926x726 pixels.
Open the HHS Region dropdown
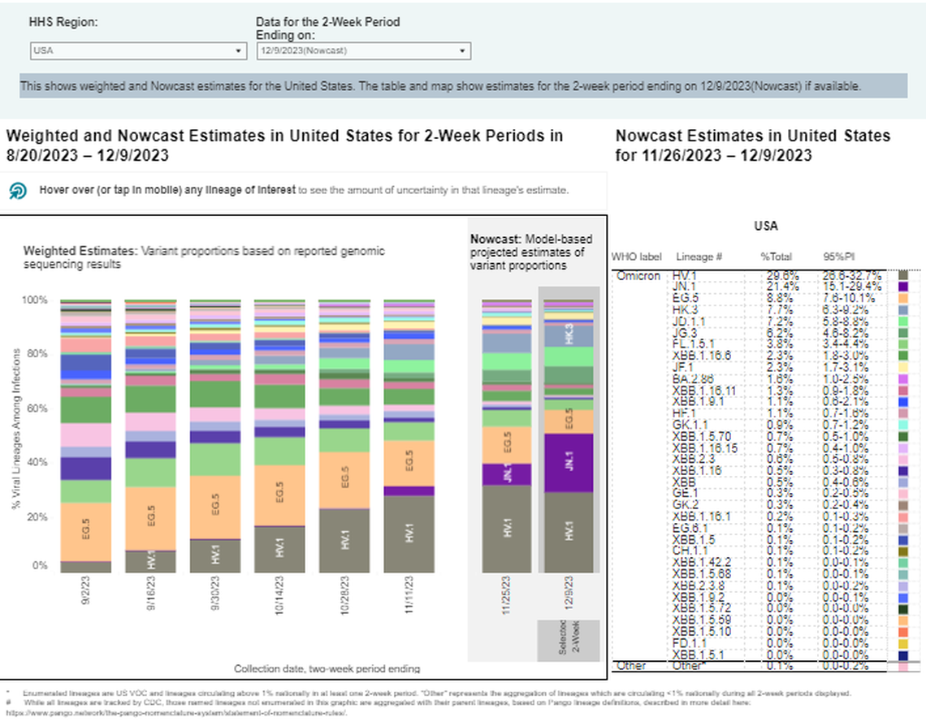[x=136, y=50]
